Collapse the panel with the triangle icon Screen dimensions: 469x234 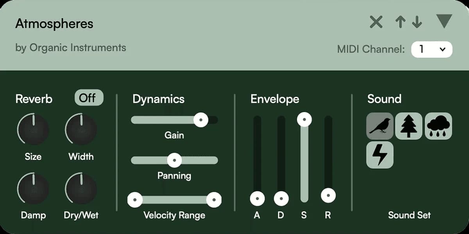tap(444, 21)
